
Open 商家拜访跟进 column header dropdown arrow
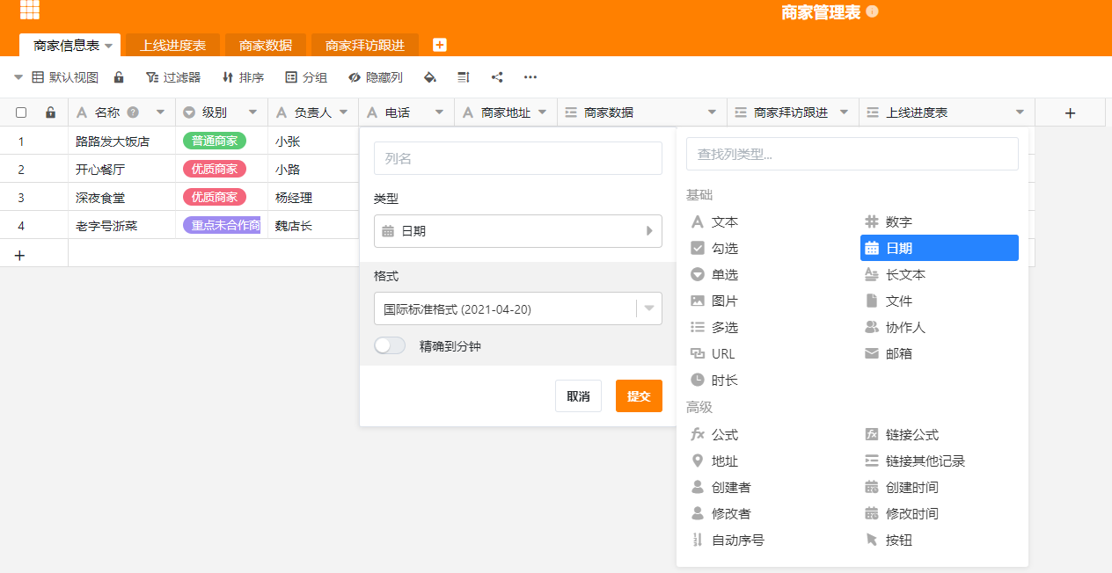[x=844, y=112]
